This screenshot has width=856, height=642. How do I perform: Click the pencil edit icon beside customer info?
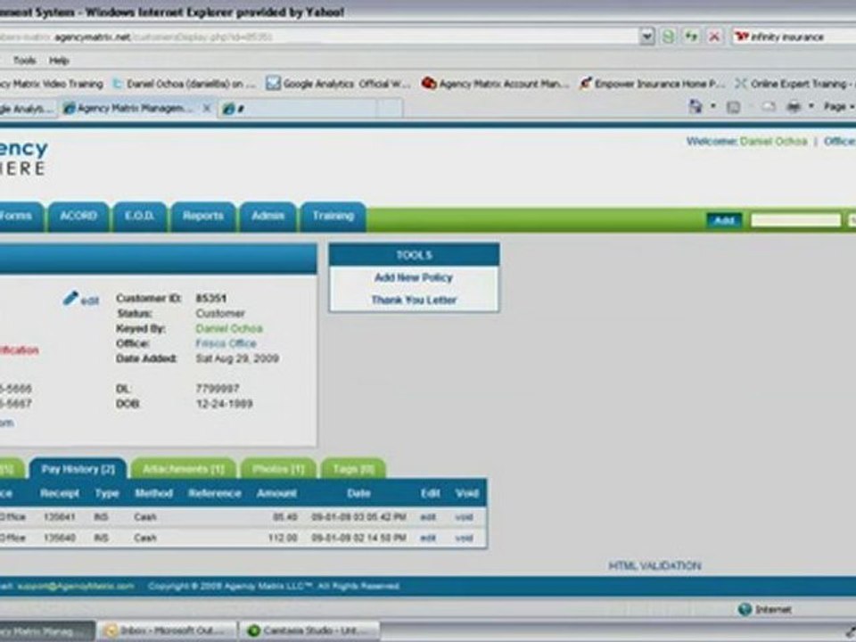pos(71,298)
